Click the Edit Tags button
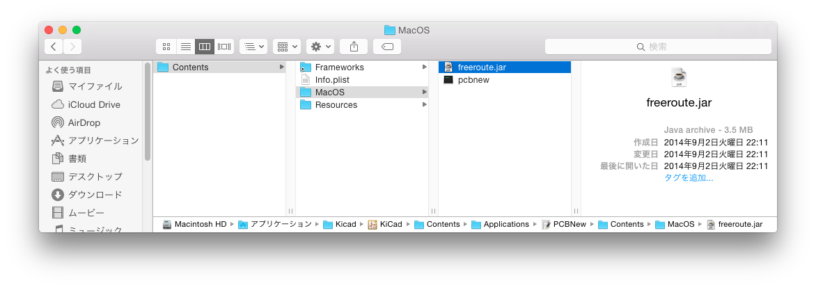 (x=387, y=47)
